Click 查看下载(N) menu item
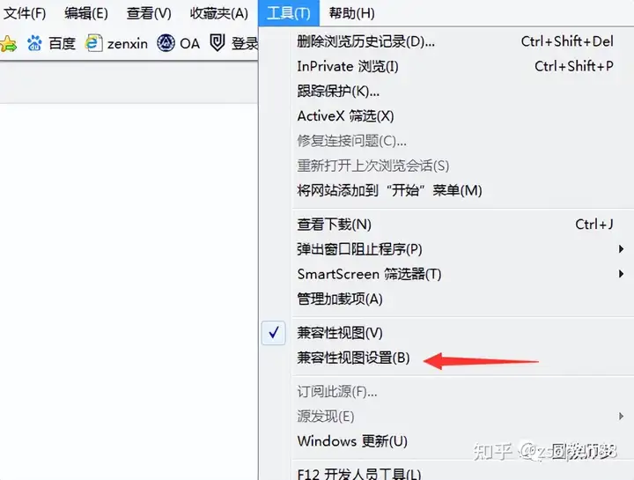This screenshot has height=480, width=634. pos(334,225)
